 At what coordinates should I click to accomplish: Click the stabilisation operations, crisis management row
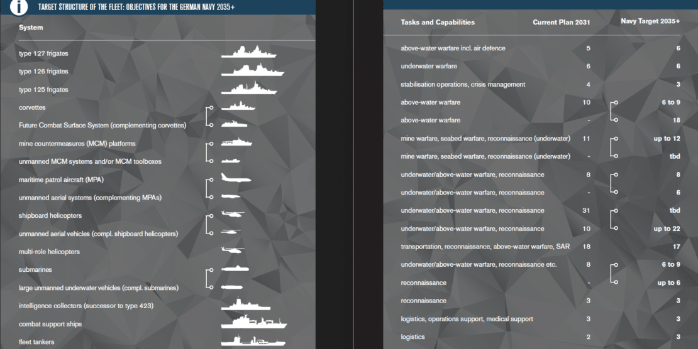pyautogui.click(x=463, y=84)
